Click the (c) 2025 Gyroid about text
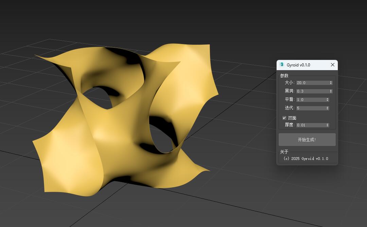Viewport: 367px width, 227px height. pos(306,159)
